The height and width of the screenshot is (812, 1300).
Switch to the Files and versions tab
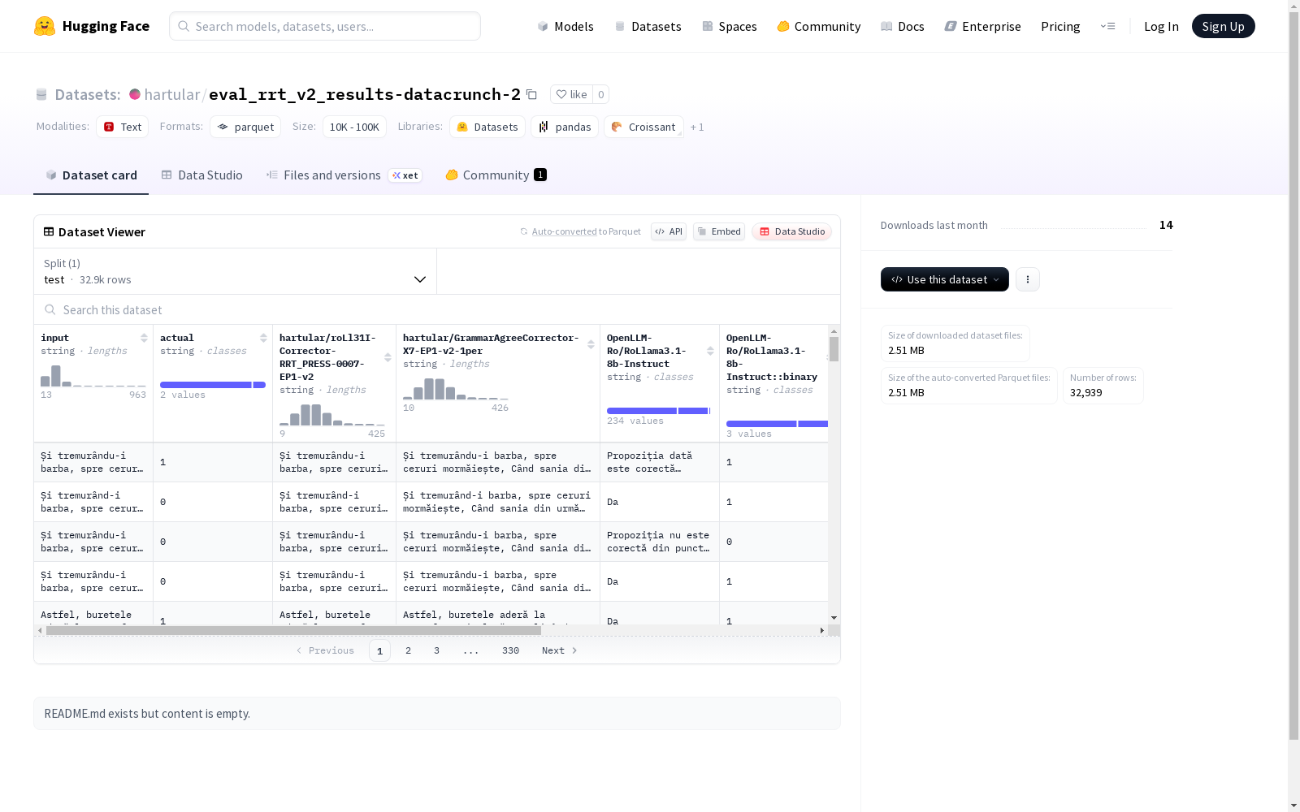tap(331, 175)
